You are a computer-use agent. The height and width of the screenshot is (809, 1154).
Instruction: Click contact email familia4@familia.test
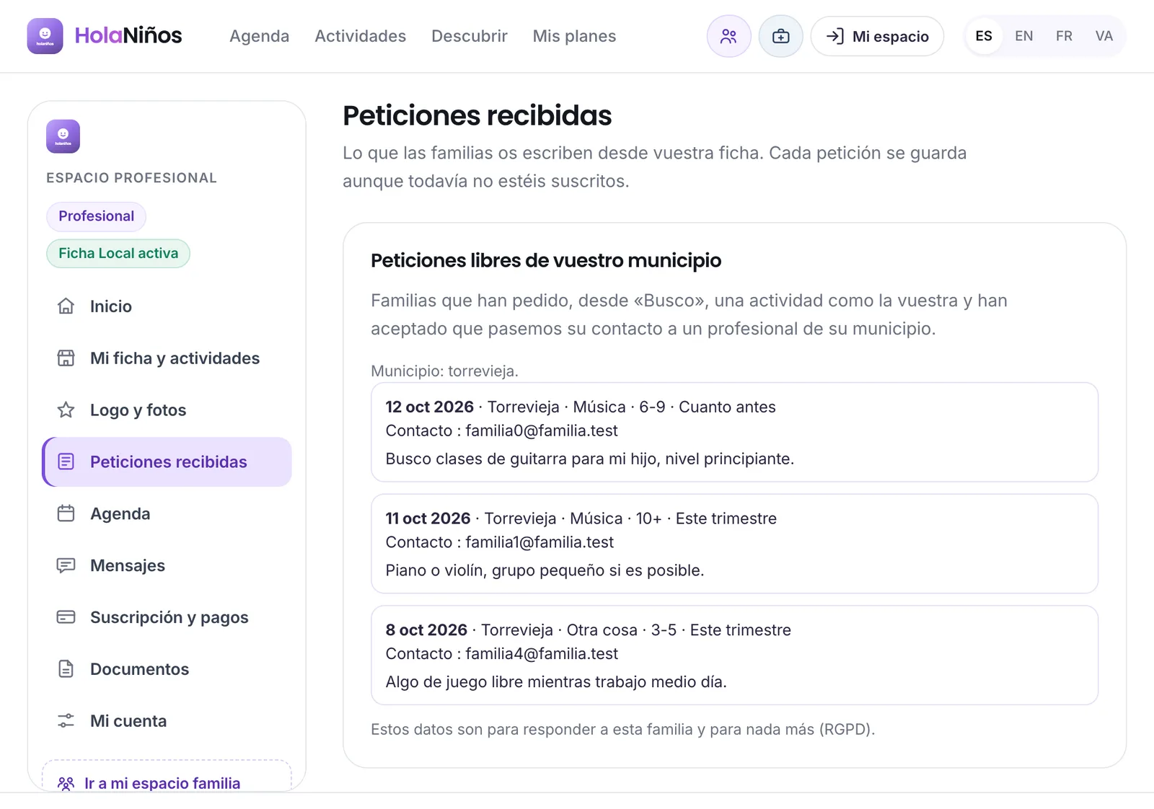[x=542, y=654]
